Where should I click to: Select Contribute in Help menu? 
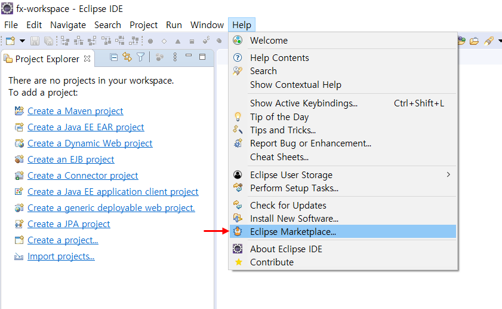343,262
